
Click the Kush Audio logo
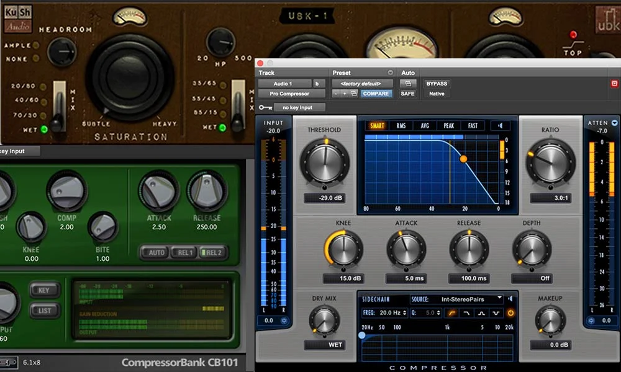point(17,19)
